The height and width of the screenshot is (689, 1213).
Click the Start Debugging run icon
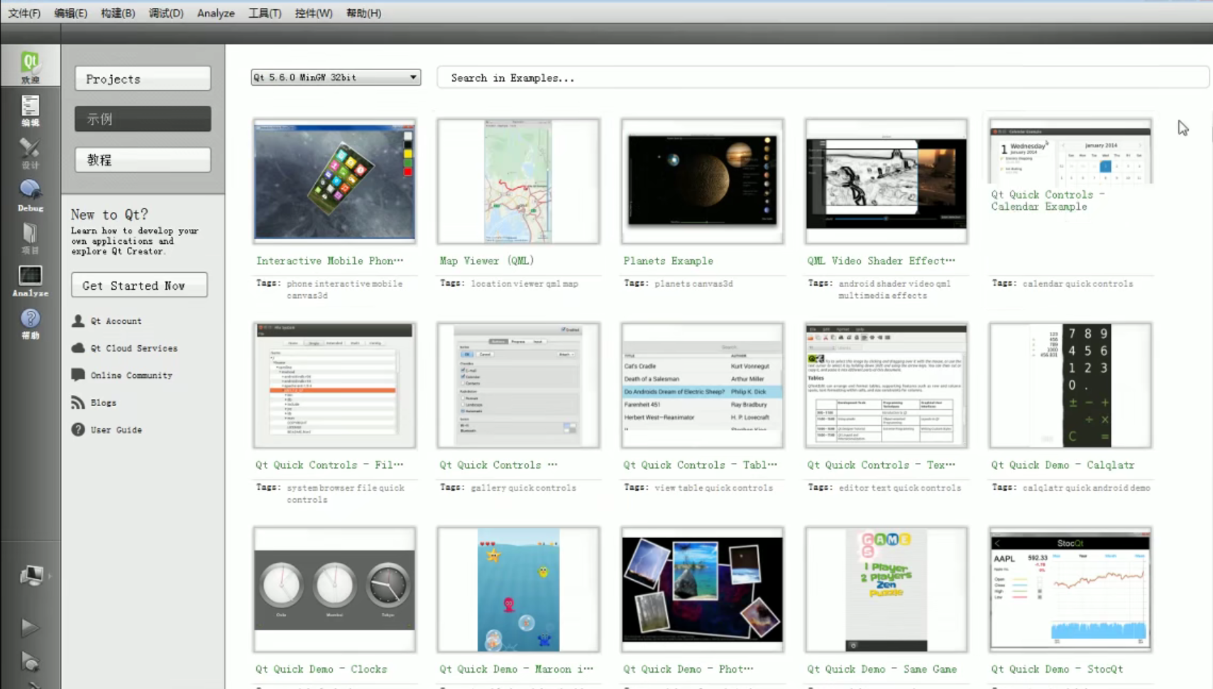pos(29,662)
